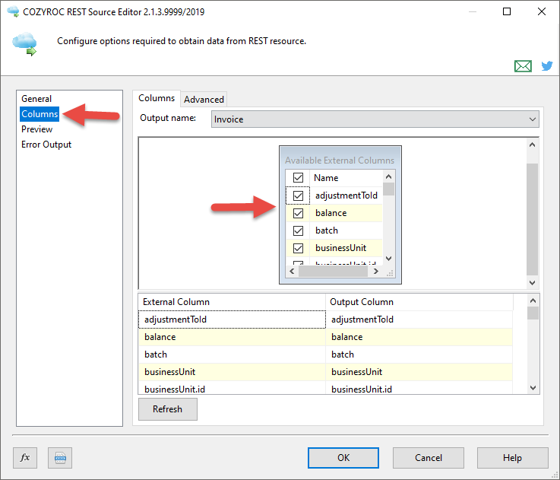
Task: Select balance External Column cell
Action: pyautogui.click(x=232, y=337)
